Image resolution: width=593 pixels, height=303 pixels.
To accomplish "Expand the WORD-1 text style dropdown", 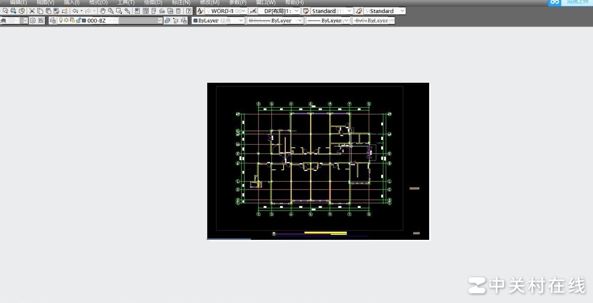I will pyautogui.click(x=243, y=11).
